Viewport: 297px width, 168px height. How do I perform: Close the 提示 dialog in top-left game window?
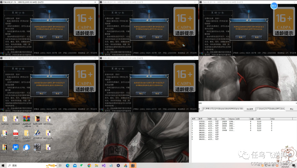tap(66, 20)
